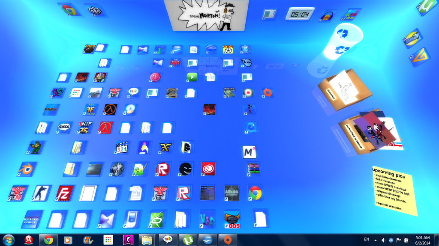Open the pixel soldier game icon
The image size is (439, 246).
pos(36,148)
